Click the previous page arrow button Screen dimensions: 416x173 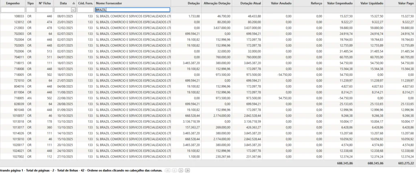click(173, 170)
